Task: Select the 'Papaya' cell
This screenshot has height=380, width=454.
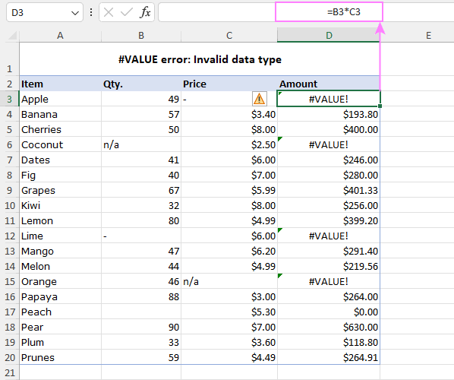Action: point(60,296)
